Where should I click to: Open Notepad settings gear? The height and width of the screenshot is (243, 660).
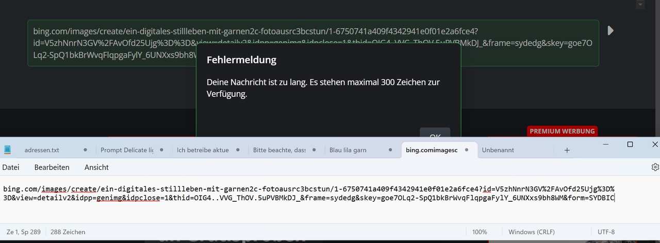tap(655, 167)
